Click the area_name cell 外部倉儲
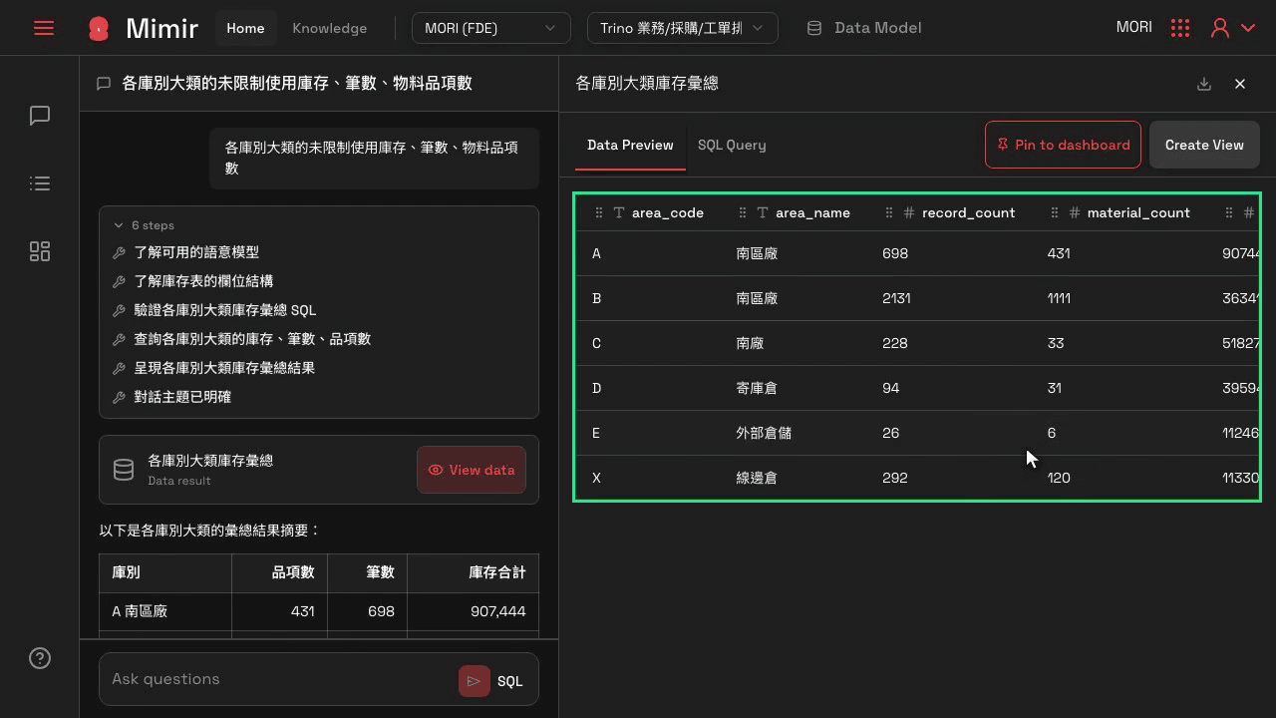This screenshot has height=718, width=1276. coord(764,433)
